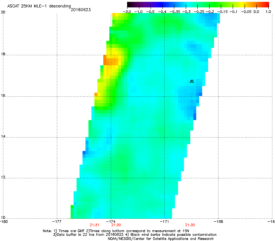Click latitude label 12 on the axis
Image resolution: width=275 pixels, height=241 pixels.
[x=3, y=177]
